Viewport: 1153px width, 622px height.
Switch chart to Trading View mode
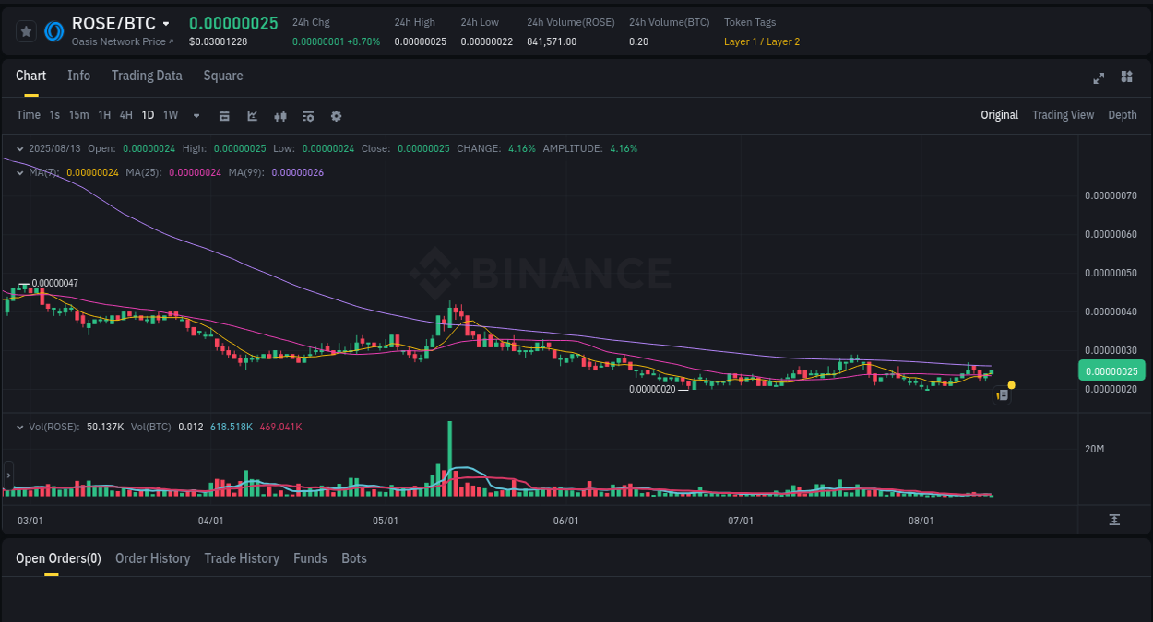click(1063, 115)
